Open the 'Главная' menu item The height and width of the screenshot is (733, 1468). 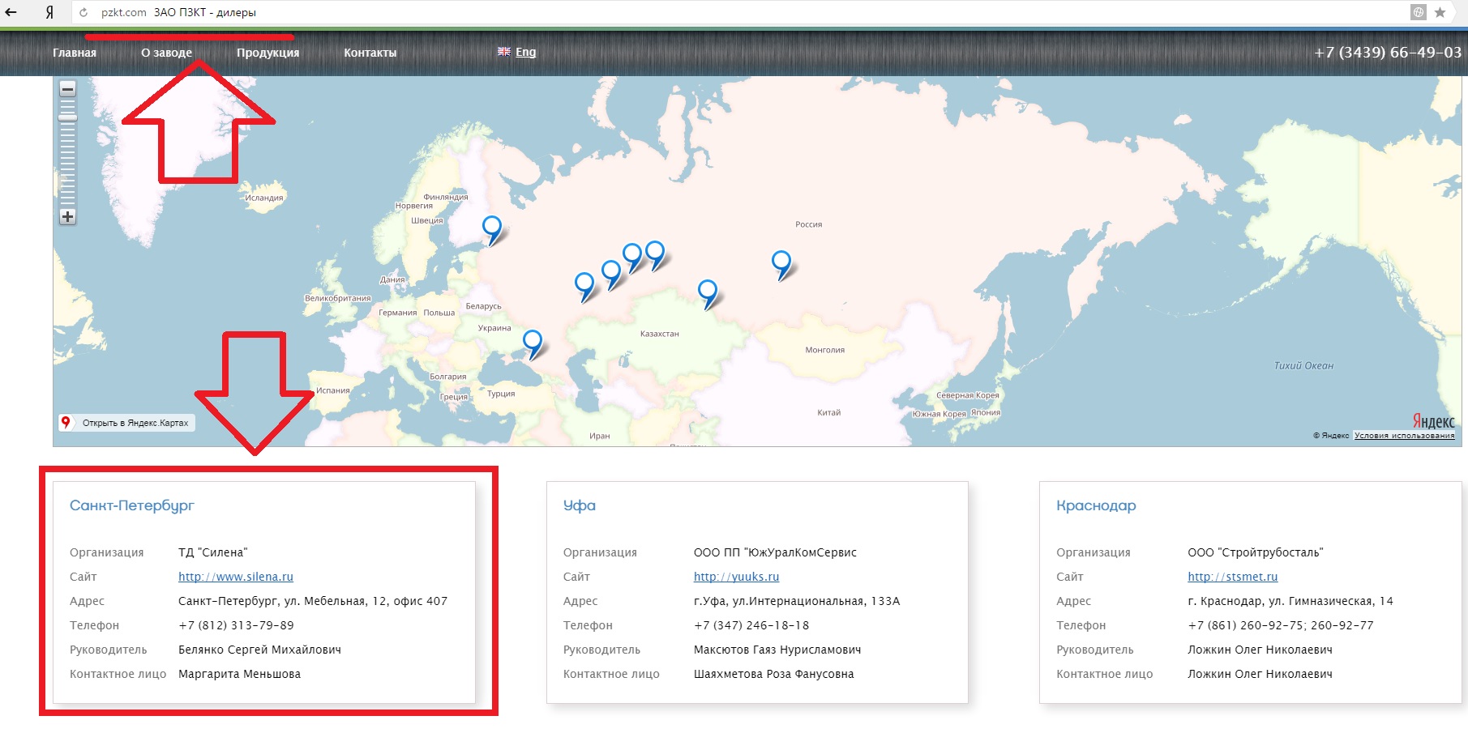click(x=75, y=53)
